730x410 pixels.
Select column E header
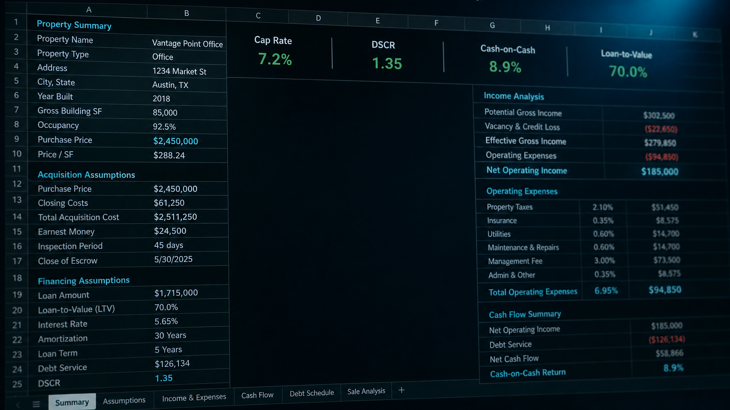[377, 21]
